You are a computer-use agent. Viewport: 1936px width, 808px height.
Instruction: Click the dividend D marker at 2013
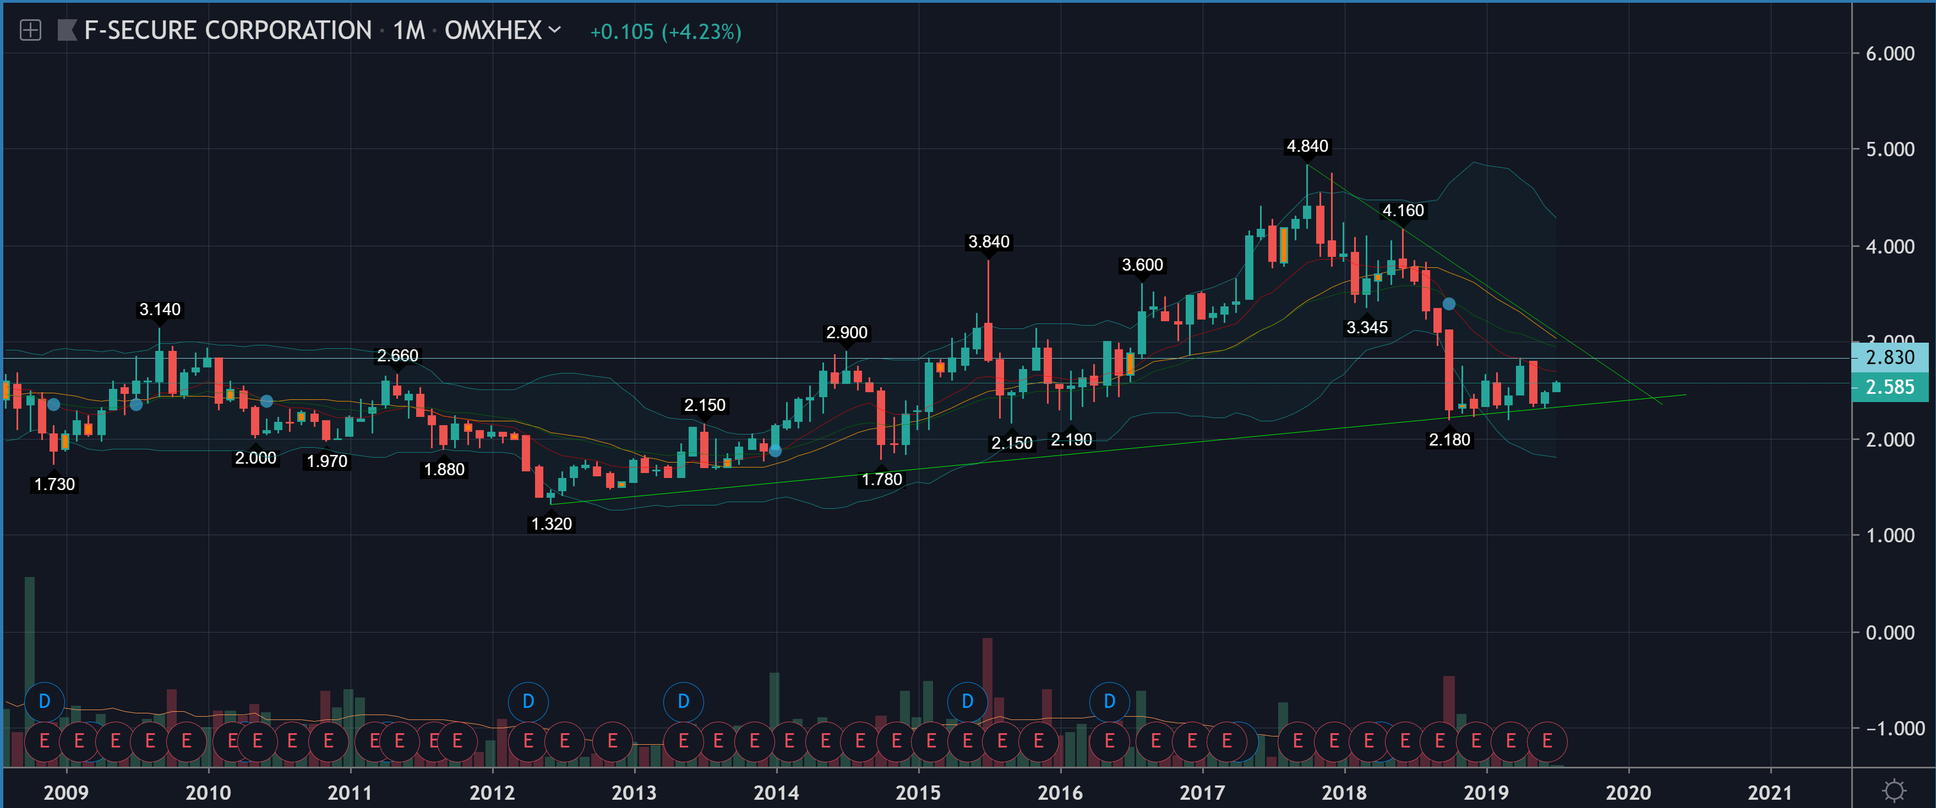click(683, 701)
